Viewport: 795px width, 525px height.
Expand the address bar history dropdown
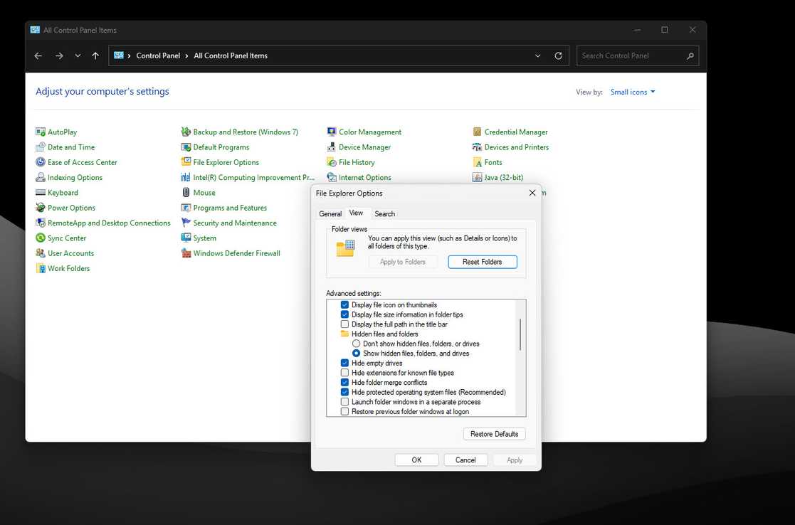(x=538, y=56)
